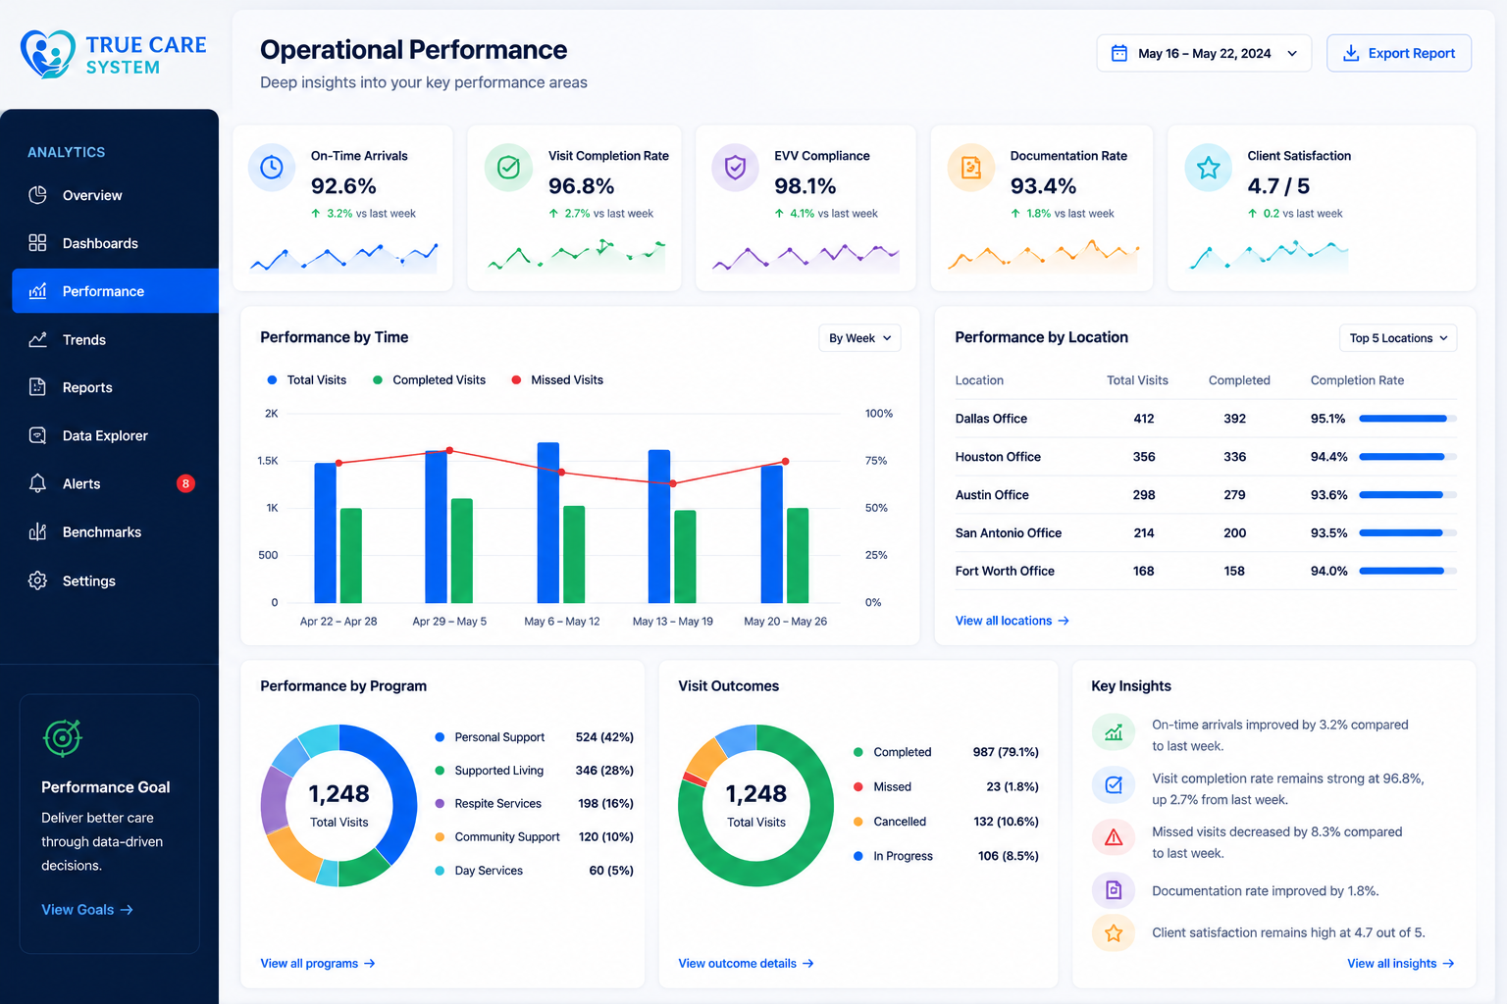Follow the View all insights link

pyautogui.click(x=1400, y=964)
